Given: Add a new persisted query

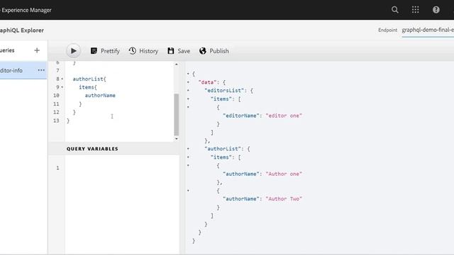Looking at the screenshot, I should tap(37, 50).
